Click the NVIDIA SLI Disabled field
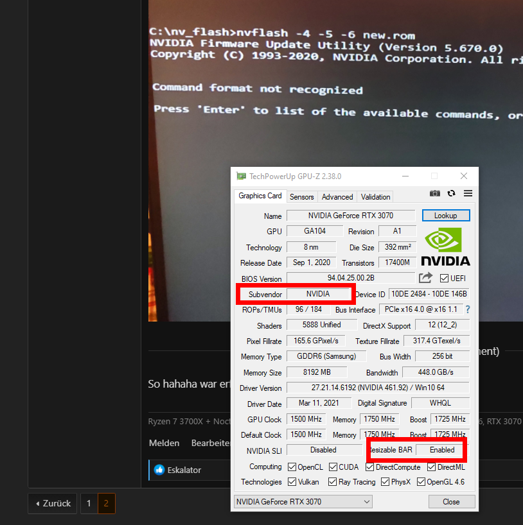This screenshot has height=525, width=523. [x=324, y=450]
